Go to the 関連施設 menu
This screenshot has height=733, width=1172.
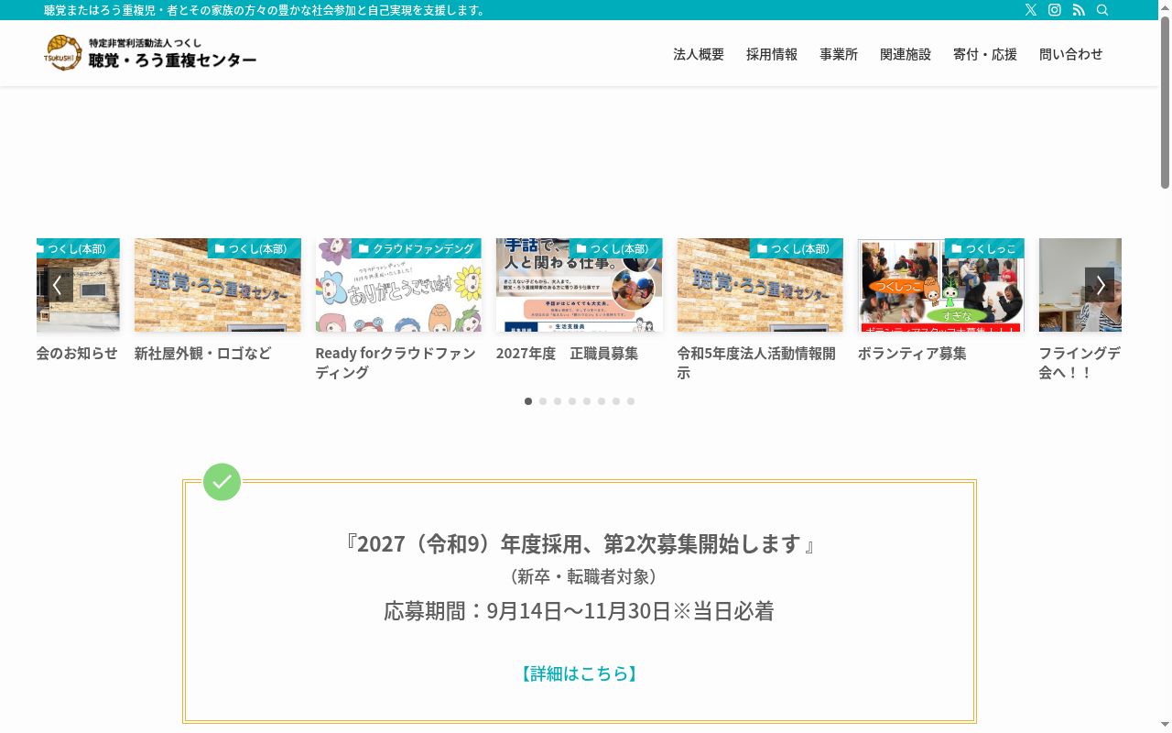(906, 54)
